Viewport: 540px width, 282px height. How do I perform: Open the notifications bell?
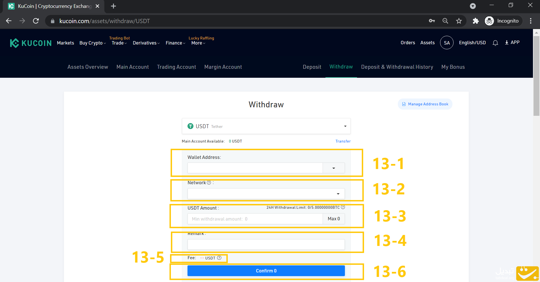pyautogui.click(x=495, y=43)
